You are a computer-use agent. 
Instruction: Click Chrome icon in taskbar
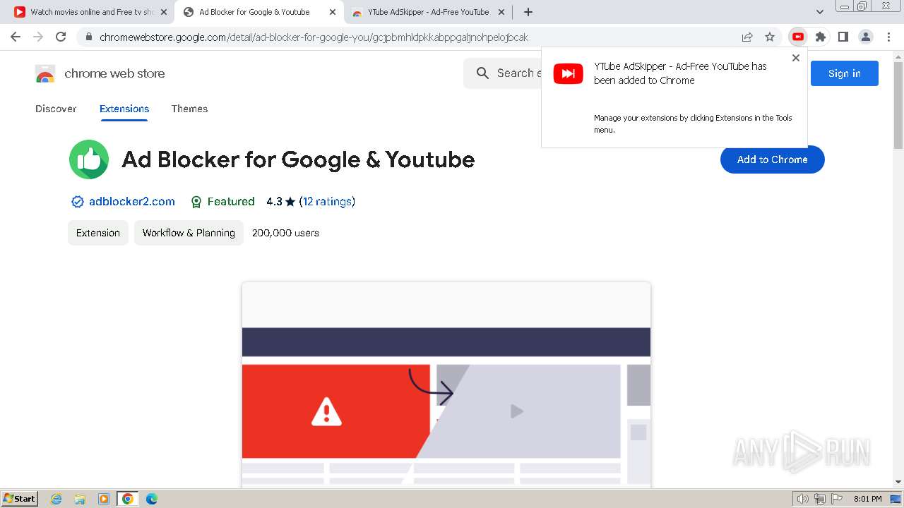pyautogui.click(x=127, y=499)
